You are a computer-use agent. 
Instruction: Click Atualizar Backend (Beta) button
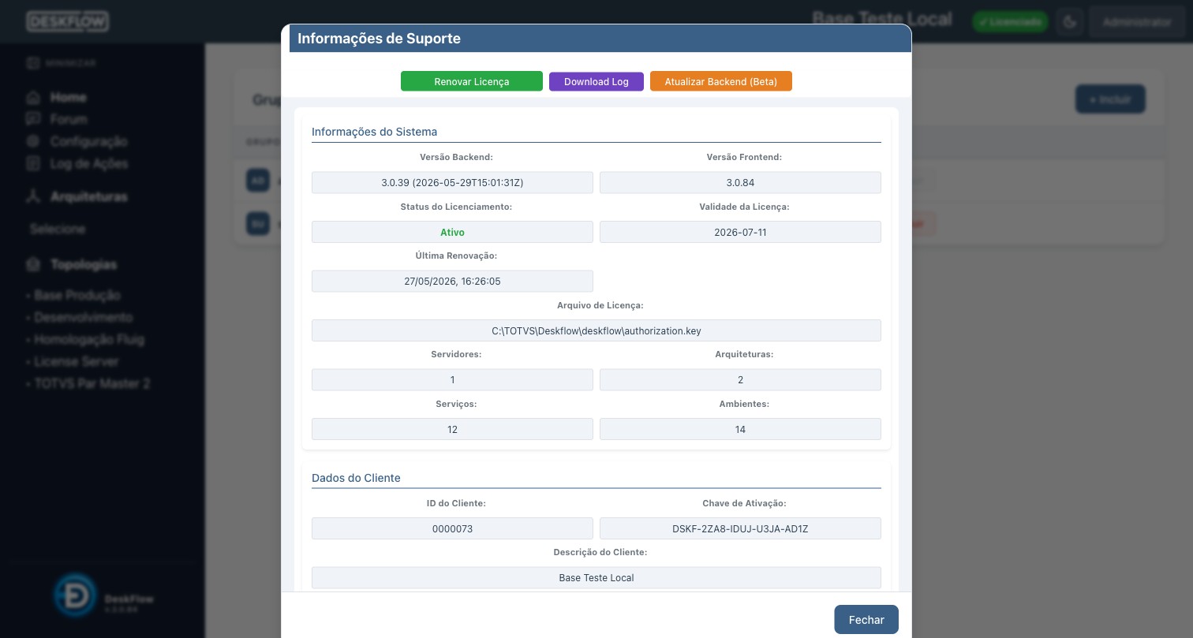pyautogui.click(x=721, y=81)
